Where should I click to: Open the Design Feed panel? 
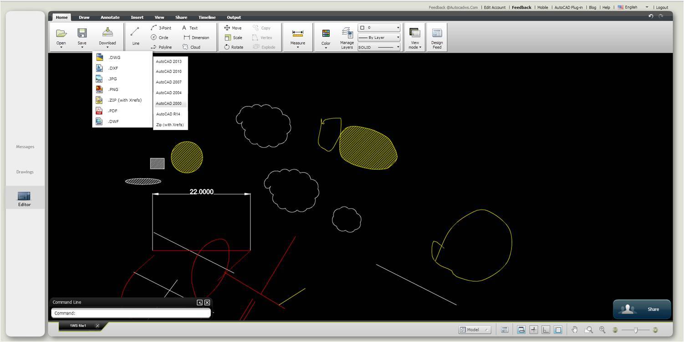437,36
